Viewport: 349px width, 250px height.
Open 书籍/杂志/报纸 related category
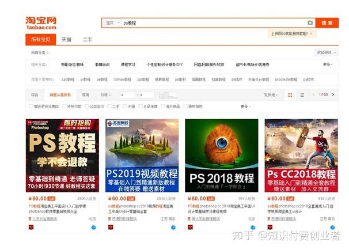click(x=73, y=65)
